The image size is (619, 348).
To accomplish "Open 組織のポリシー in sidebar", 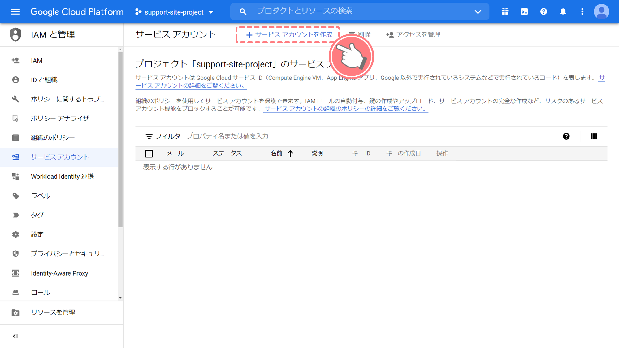I will coord(59,138).
